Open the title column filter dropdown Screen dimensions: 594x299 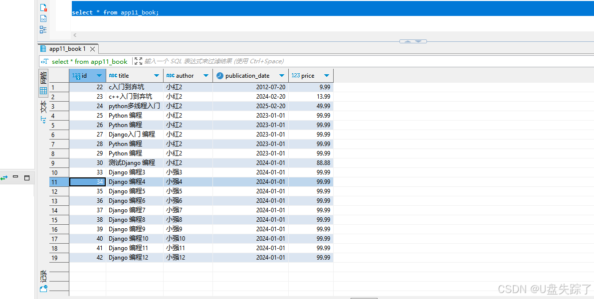point(157,76)
